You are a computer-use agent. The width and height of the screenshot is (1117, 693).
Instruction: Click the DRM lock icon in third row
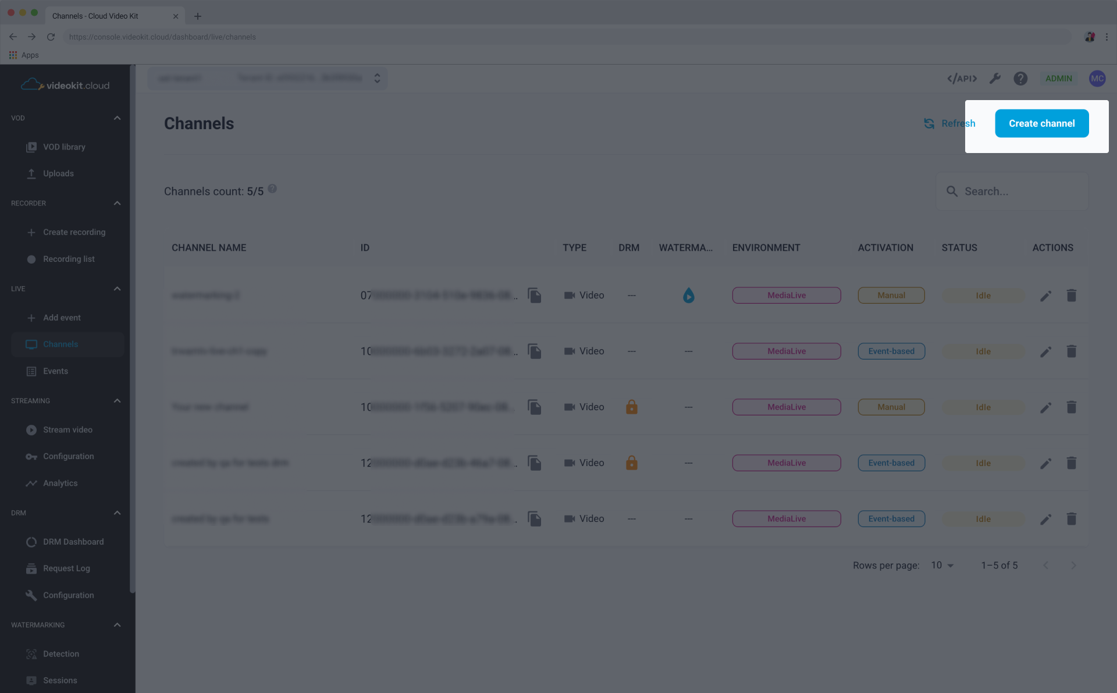tap(631, 407)
